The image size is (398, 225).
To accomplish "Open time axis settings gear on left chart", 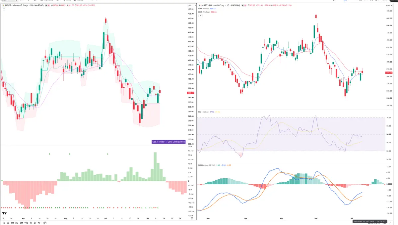I will (x=192, y=218).
